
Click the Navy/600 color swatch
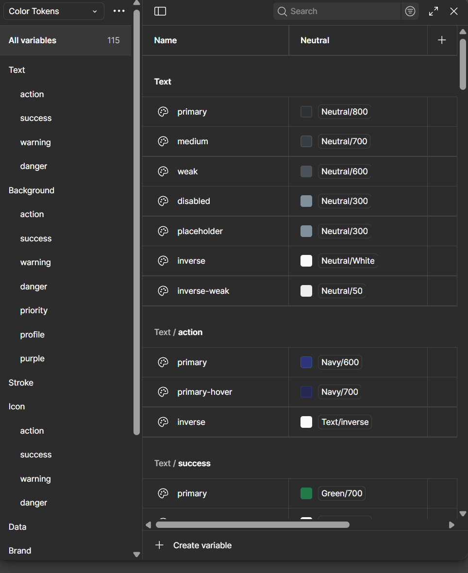pyautogui.click(x=306, y=363)
